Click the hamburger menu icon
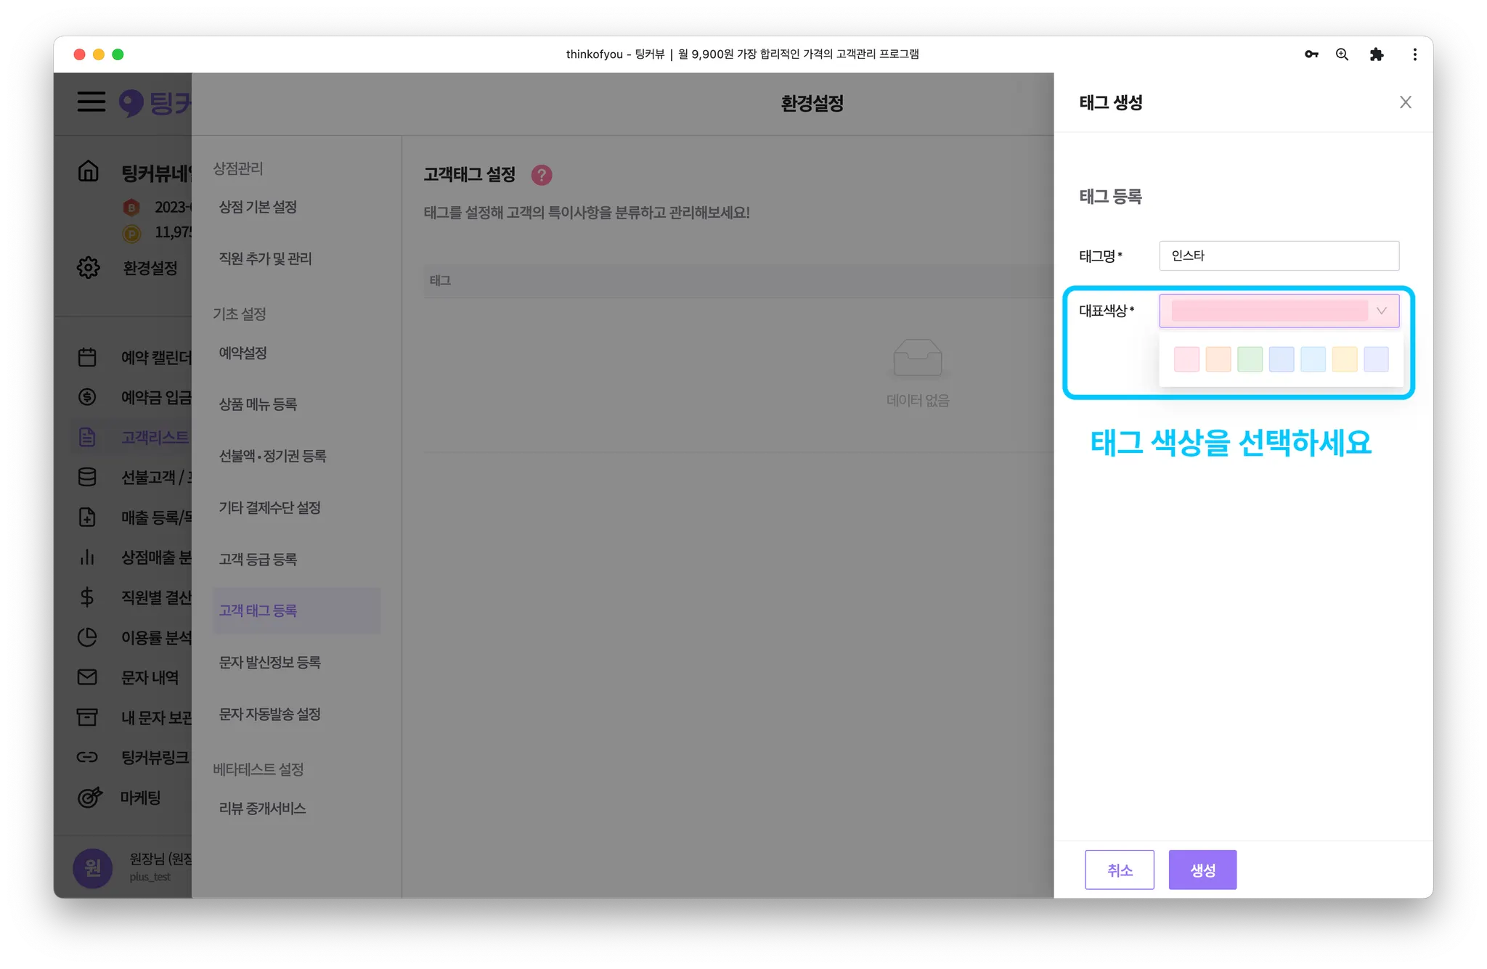This screenshot has height=969, width=1487. point(91,102)
